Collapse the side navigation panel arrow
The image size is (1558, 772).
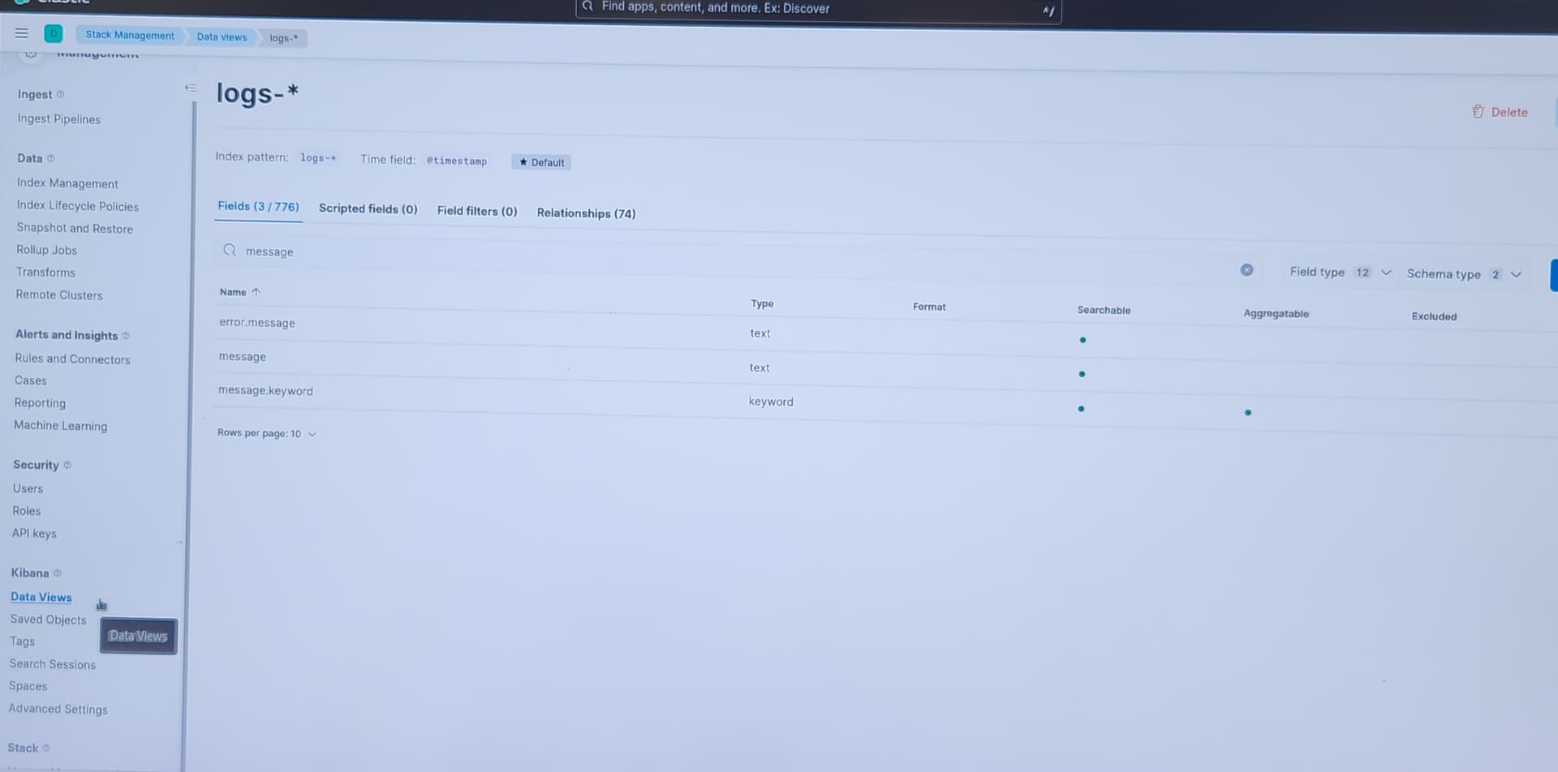click(x=191, y=88)
